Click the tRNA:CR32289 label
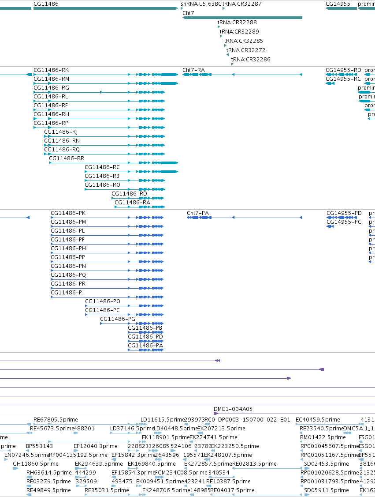The height and width of the screenshot is (497, 375). 239,32
